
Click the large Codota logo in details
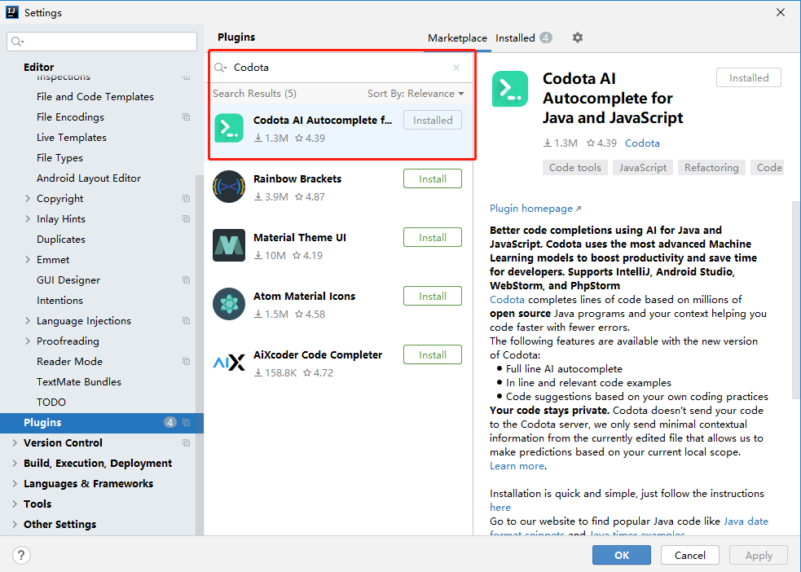coord(510,89)
